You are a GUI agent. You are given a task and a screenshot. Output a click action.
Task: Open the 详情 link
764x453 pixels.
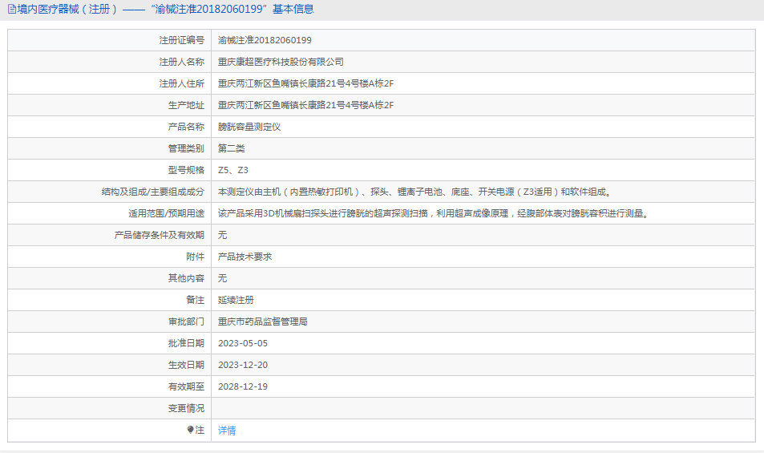tap(227, 431)
